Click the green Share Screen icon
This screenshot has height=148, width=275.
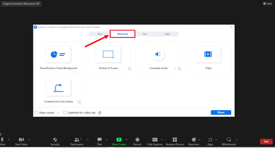[119, 140]
